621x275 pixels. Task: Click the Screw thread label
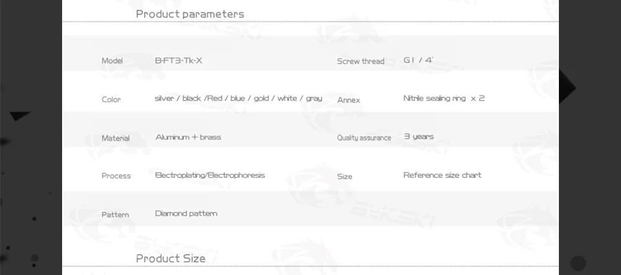pyautogui.click(x=361, y=61)
